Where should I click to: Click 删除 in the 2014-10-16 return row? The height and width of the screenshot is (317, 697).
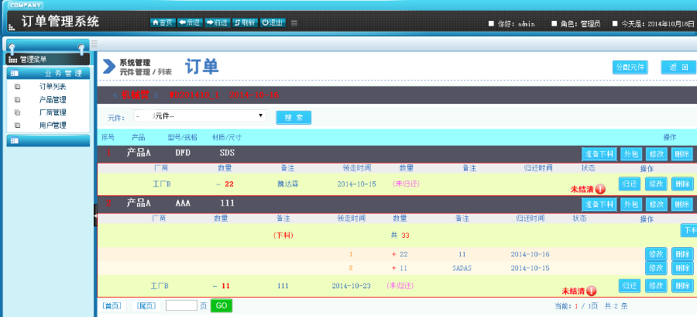point(682,254)
